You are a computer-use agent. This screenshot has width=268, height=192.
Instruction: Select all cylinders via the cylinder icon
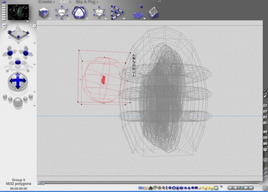pyautogui.click(x=178, y=188)
